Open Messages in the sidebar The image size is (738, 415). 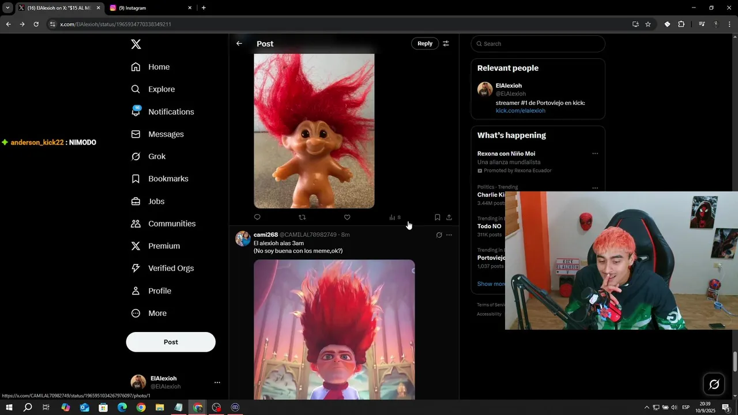pos(157,134)
